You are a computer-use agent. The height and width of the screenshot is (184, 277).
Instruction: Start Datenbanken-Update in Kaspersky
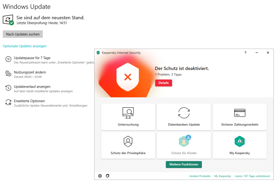point(184,117)
